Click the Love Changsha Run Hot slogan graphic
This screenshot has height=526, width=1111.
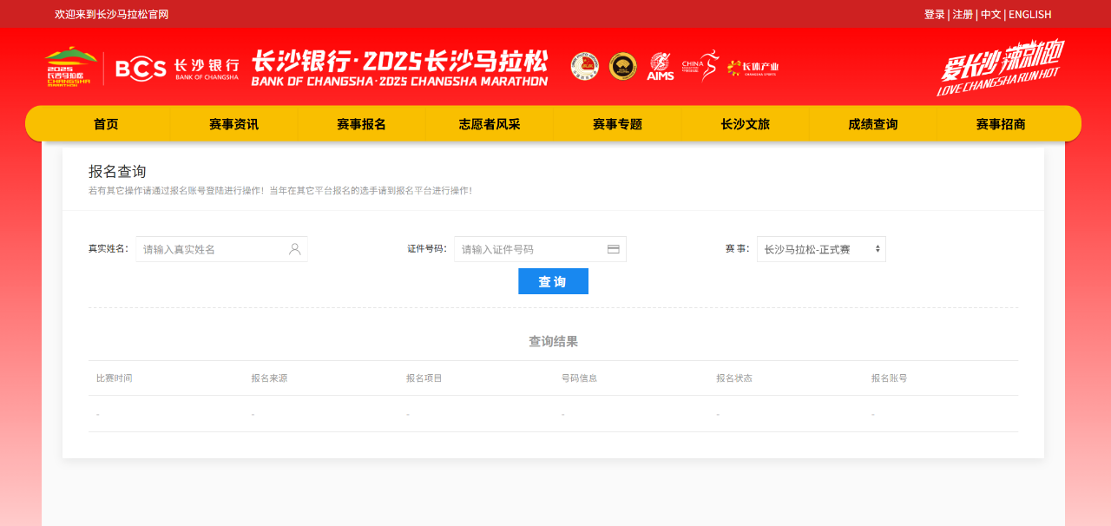[x=1001, y=67]
